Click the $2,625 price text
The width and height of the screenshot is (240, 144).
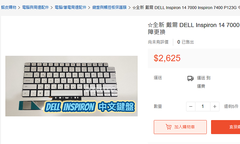tap(167, 58)
